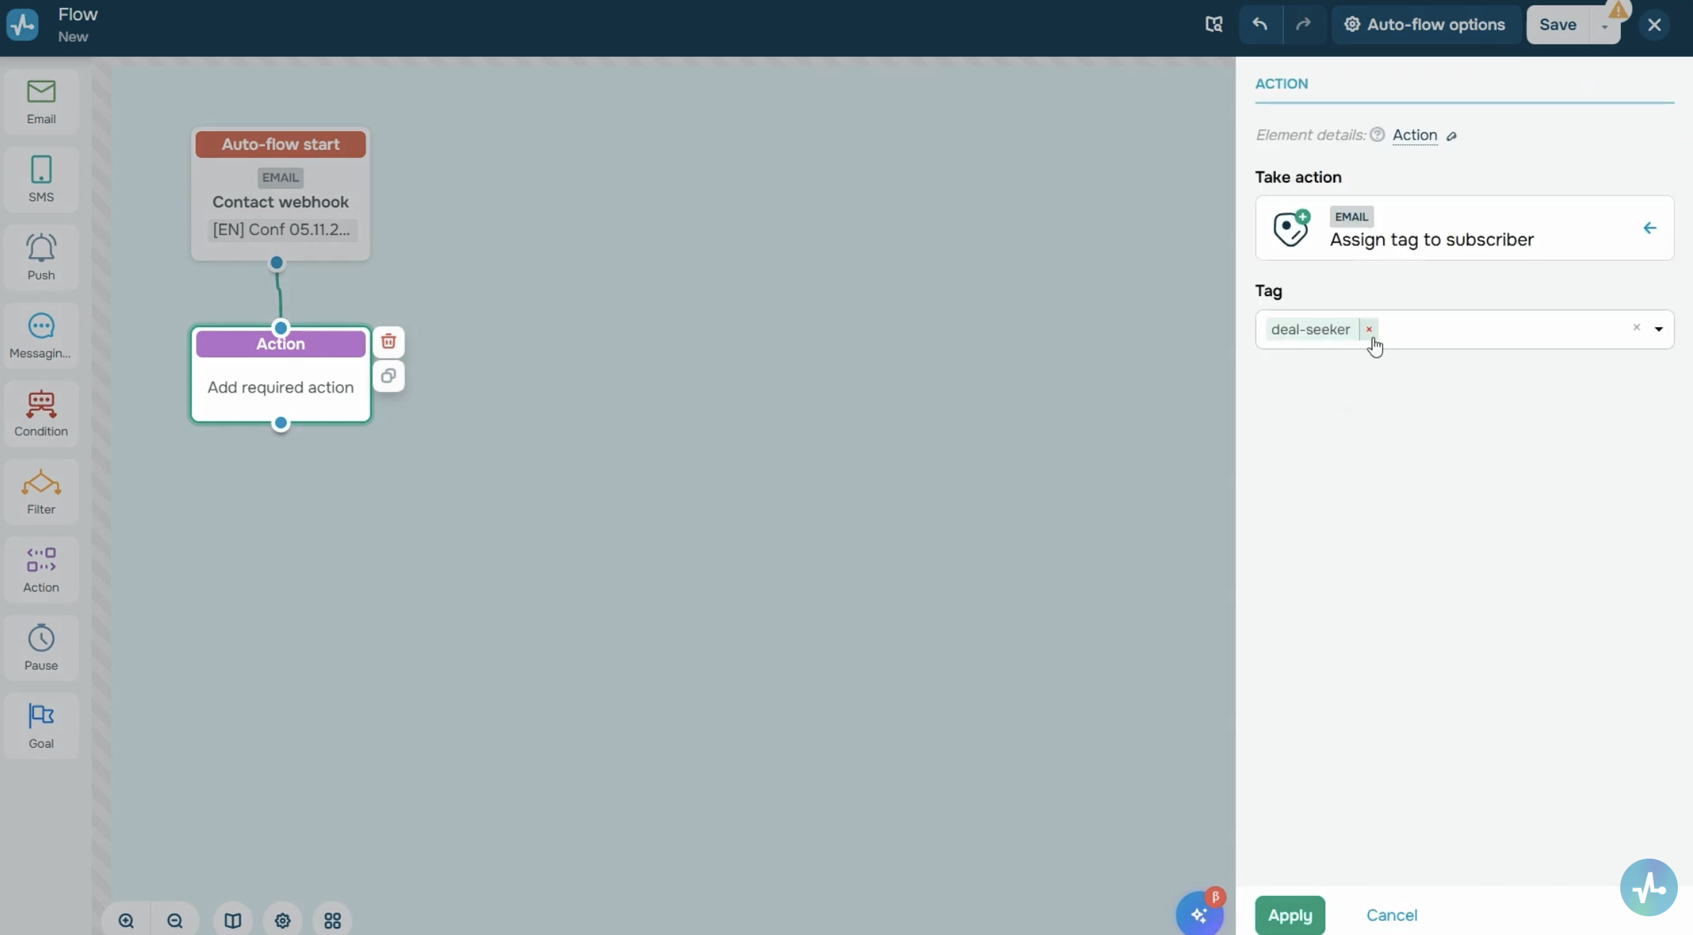Clear all tags in the Tag field
Viewport: 1693px width, 935px height.
point(1636,328)
